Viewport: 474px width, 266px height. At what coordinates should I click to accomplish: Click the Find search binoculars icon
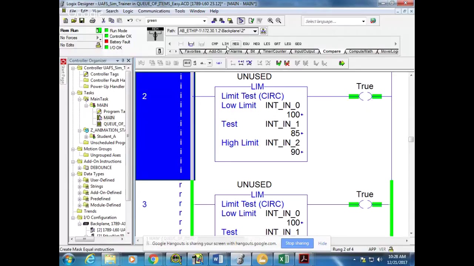pyautogui.click(x=214, y=21)
